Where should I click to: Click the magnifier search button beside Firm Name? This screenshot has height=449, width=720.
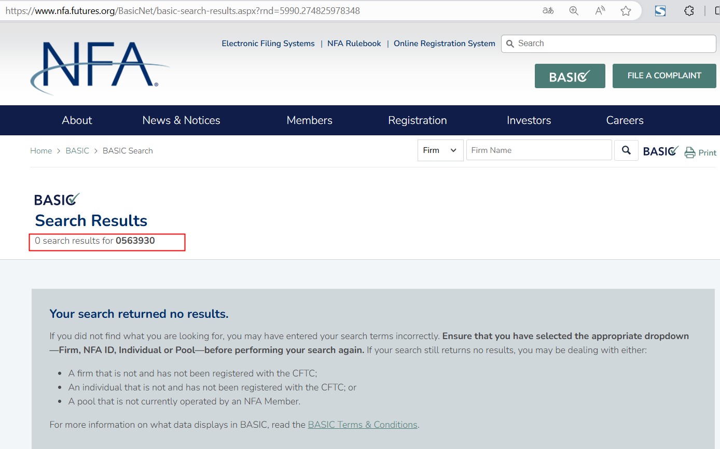626,150
